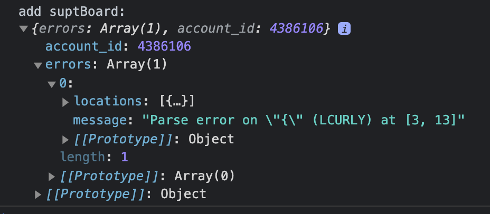Click the index 0 key
Viewport: 490px width, 214px height.
(63, 83)
